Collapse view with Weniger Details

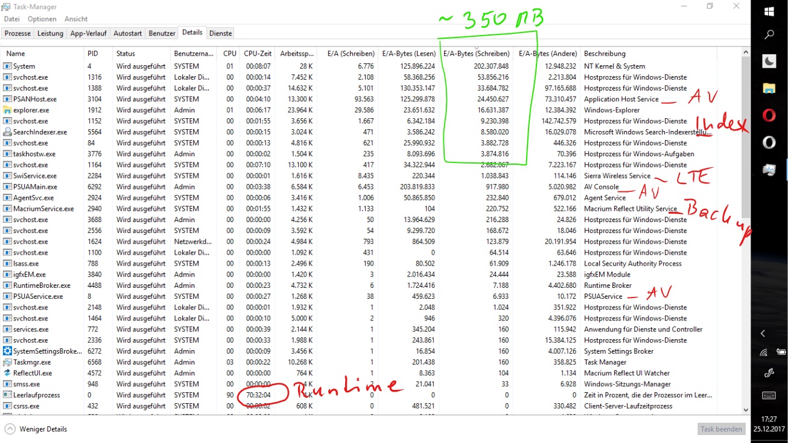tap(36, 429)
